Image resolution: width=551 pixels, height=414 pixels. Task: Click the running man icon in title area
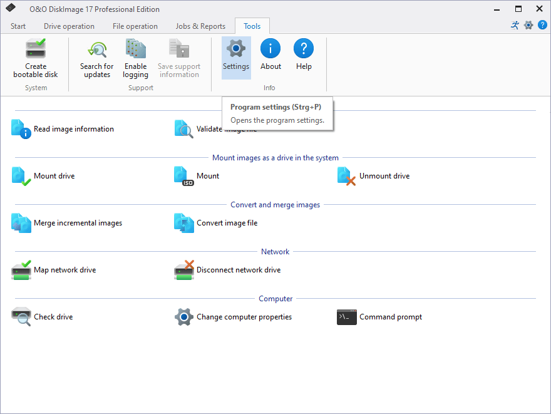pyautogui.click(x=515, y=25)
